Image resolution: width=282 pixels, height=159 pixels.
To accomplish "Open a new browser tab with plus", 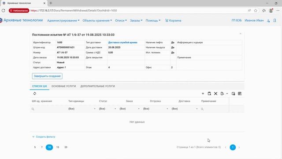I will [51, 3].
